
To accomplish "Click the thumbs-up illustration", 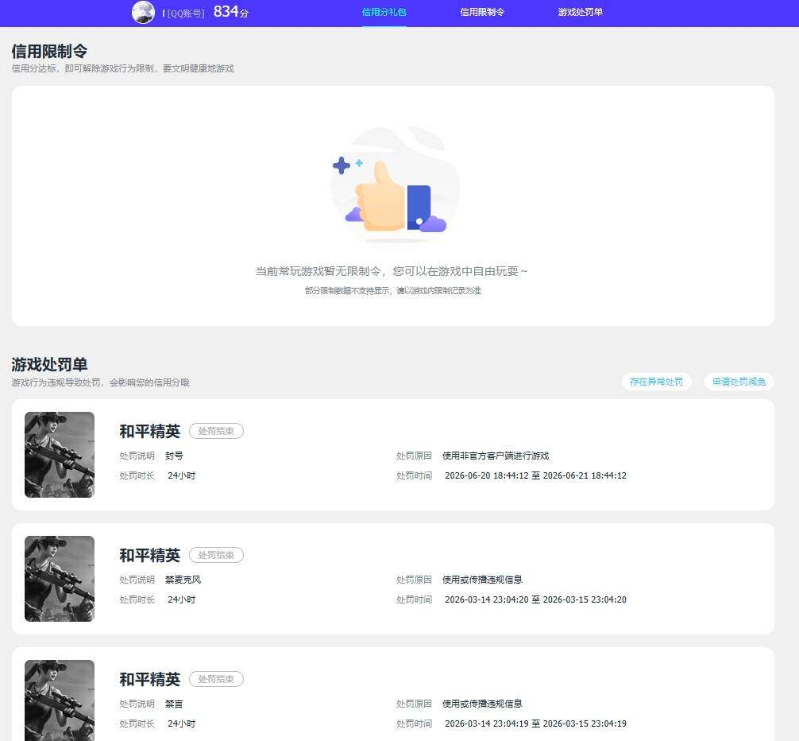I will (395, 186).
